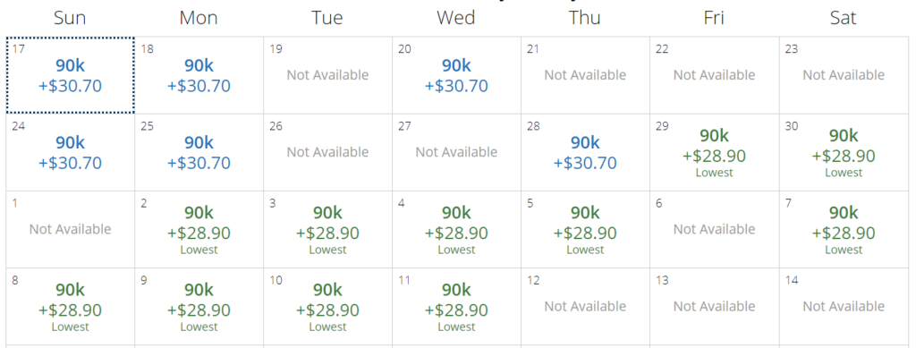The height and width of the screenshot is (348, 916).
Task: Choose Monday the 25th award price
Action: [x=199, y=152]
